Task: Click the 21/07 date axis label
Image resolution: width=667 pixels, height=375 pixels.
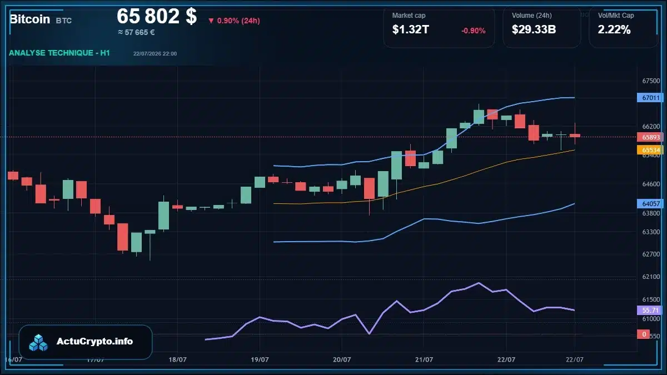Action: pos(423,359)
